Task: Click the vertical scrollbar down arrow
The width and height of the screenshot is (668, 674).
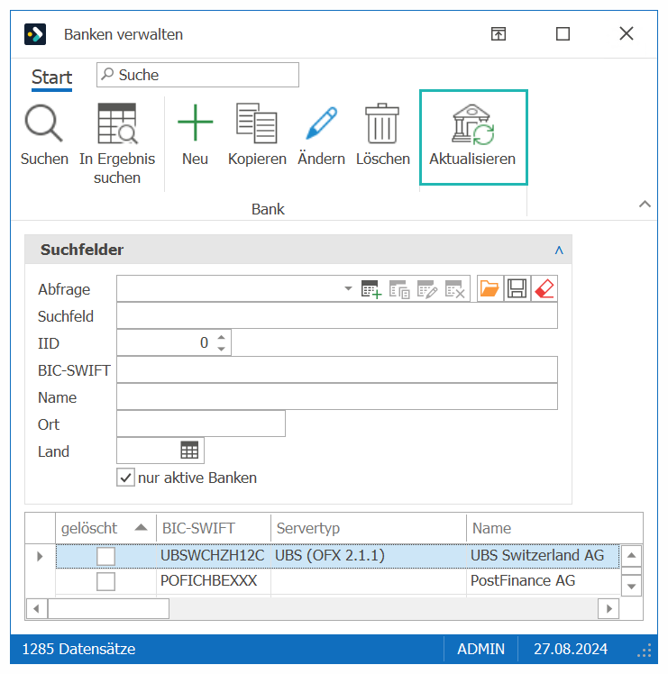Action: tap(631, 587)
